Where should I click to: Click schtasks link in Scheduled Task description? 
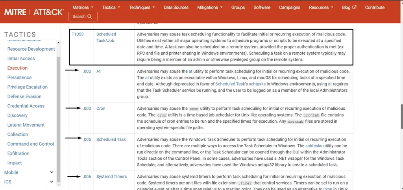pos(314,146)
